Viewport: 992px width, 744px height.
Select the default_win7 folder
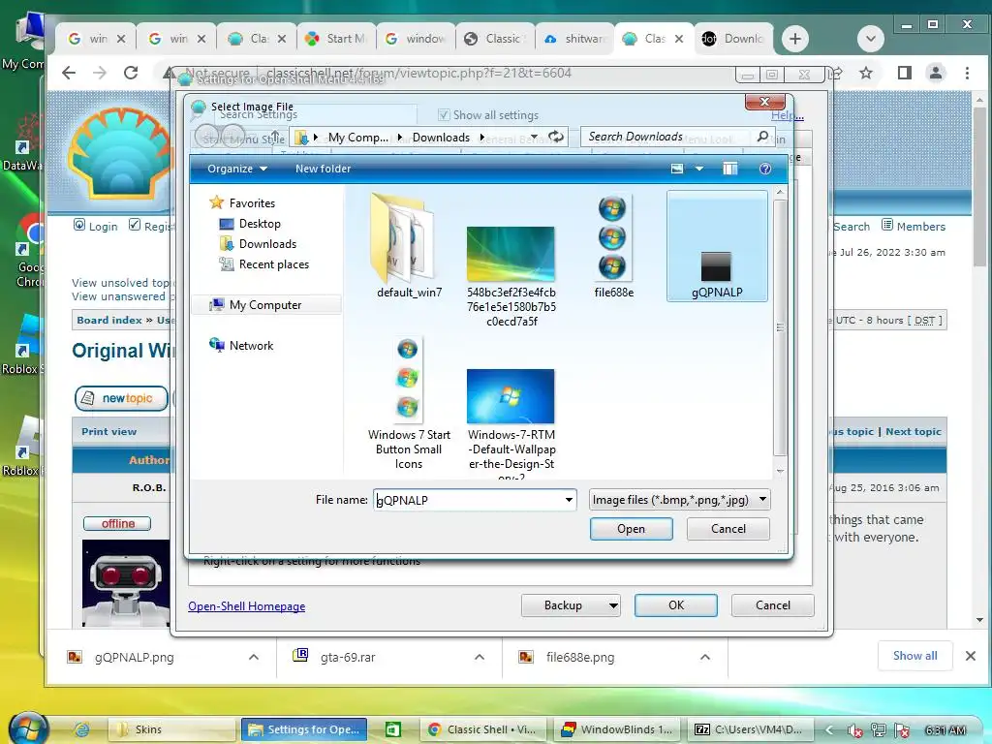(409, 245)
